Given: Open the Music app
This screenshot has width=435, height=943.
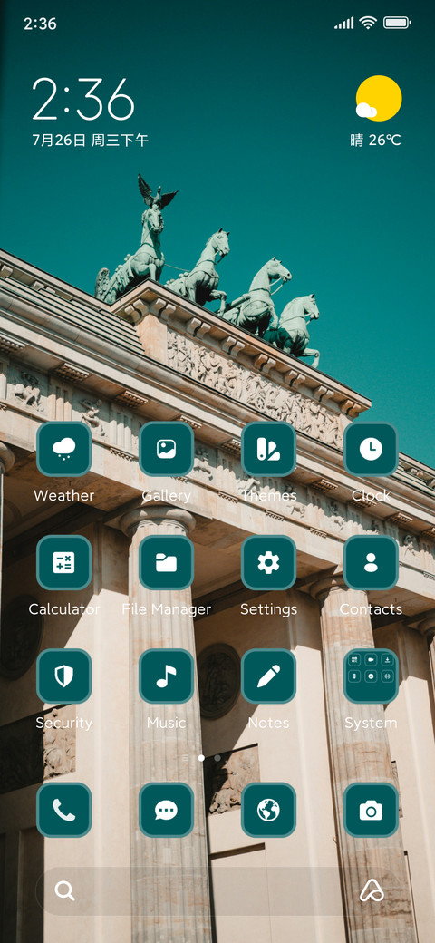Looking at the screenshot, I should (167, 676).
